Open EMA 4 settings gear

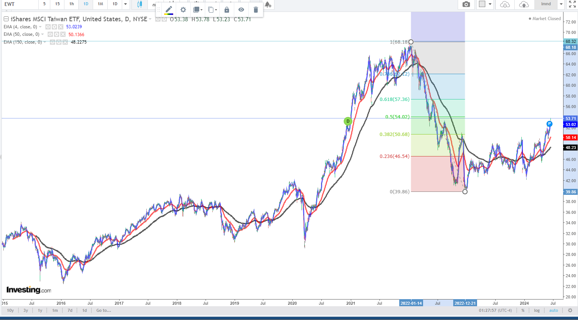pos(54,27)
